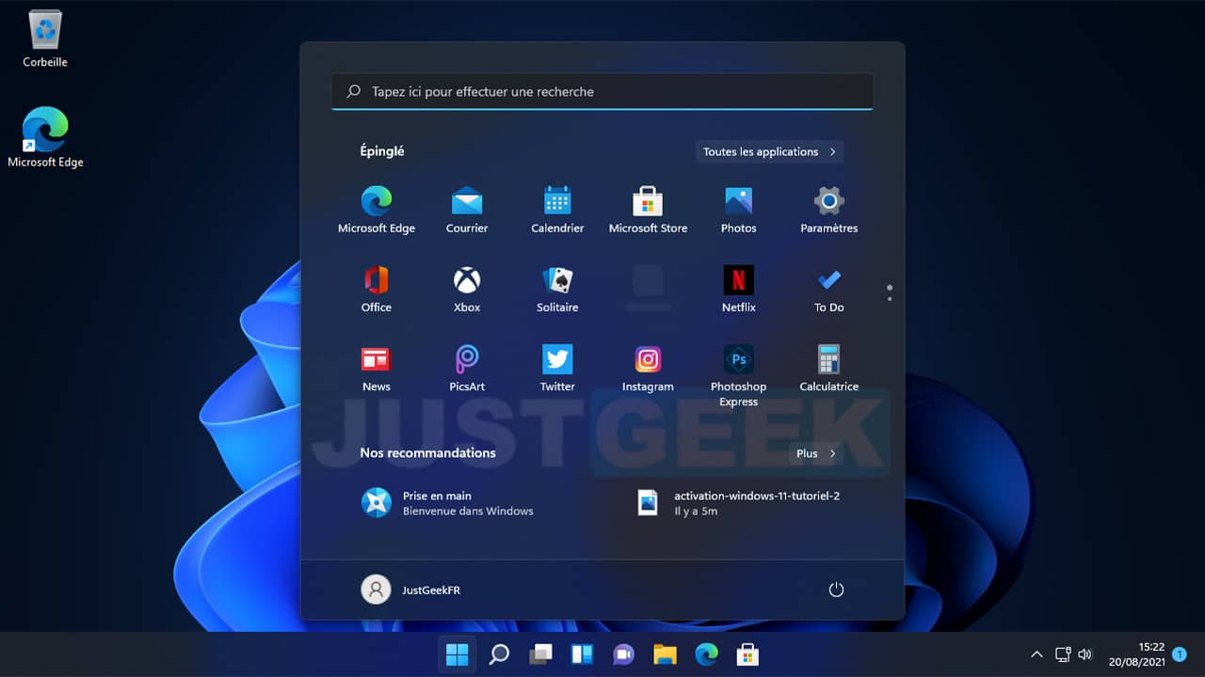1205x677 pixels.
Task: Open the JustGeekFR user account
Action: 411,590
